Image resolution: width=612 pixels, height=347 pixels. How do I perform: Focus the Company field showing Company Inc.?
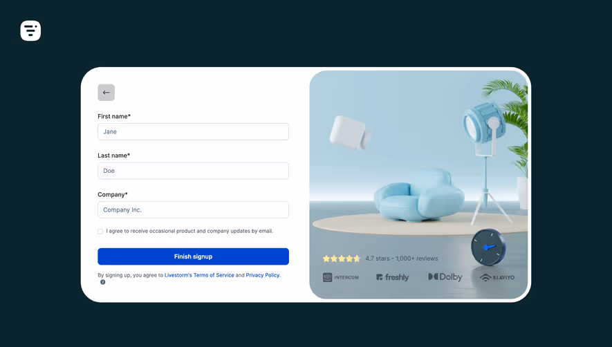193,209
